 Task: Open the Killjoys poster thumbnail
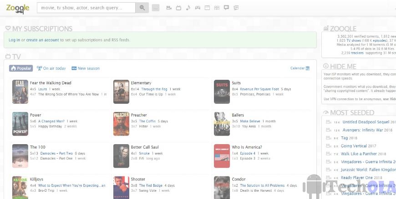point(20,188)
